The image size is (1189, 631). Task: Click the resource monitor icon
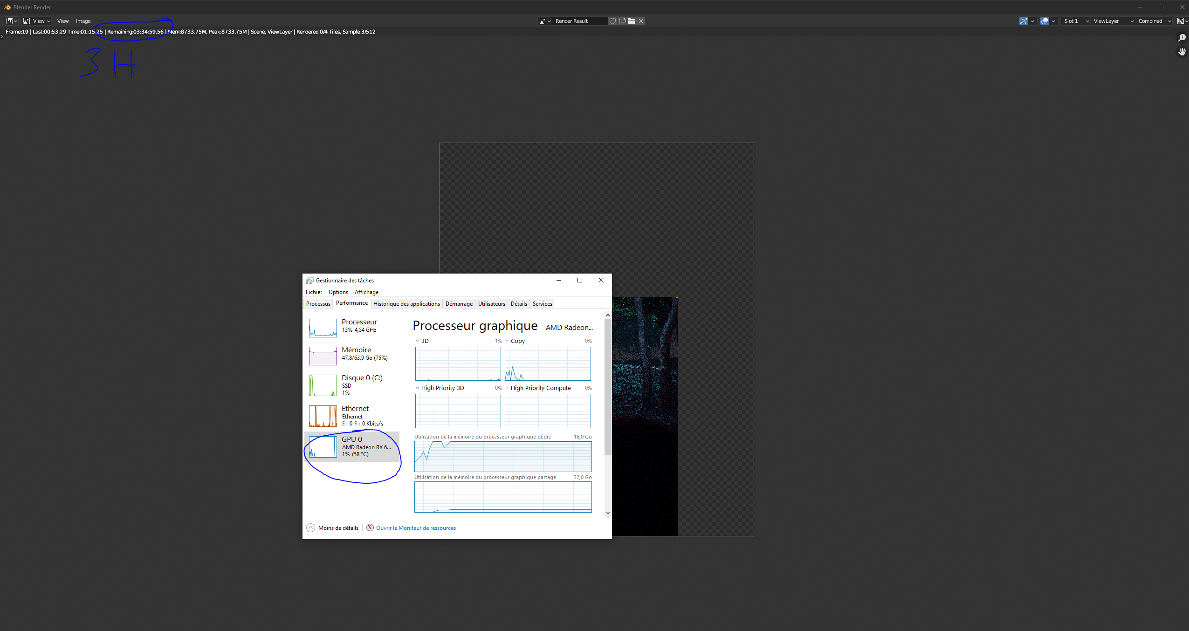click(x=370, y=528)
